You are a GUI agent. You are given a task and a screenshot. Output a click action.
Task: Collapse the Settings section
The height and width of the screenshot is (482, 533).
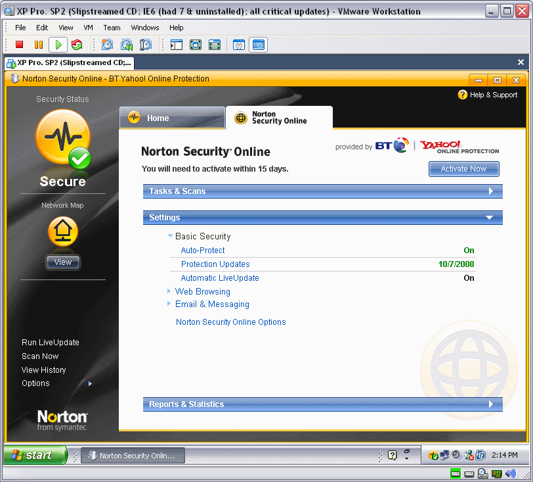[x=322, y=218]
